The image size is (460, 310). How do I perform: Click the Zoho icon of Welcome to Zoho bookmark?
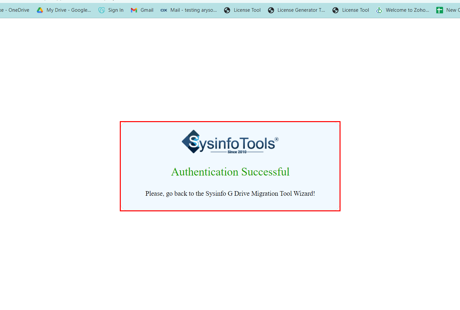[379, 10]
